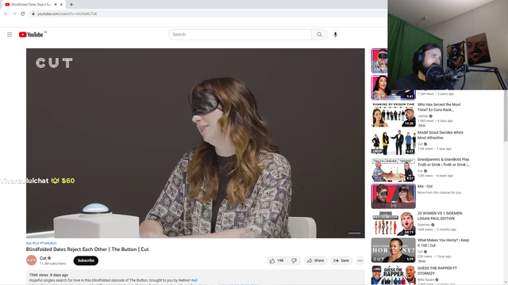The height and width of the screenshot is (285, 508).
Task: Click the video player area
Action: pos(195,143)
